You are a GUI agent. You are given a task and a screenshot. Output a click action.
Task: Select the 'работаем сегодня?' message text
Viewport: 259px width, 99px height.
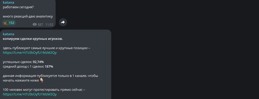(18, 7)
